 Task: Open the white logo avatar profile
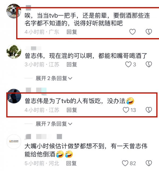[x=14, y=142]
